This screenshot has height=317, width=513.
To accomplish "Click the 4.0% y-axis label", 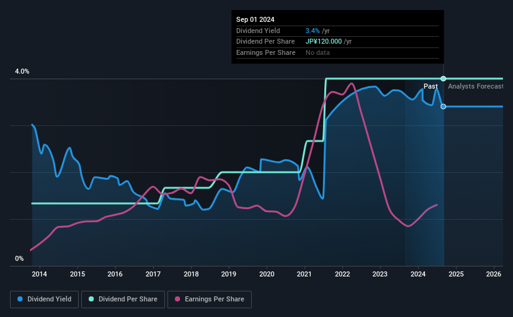I will coord(22,71).
